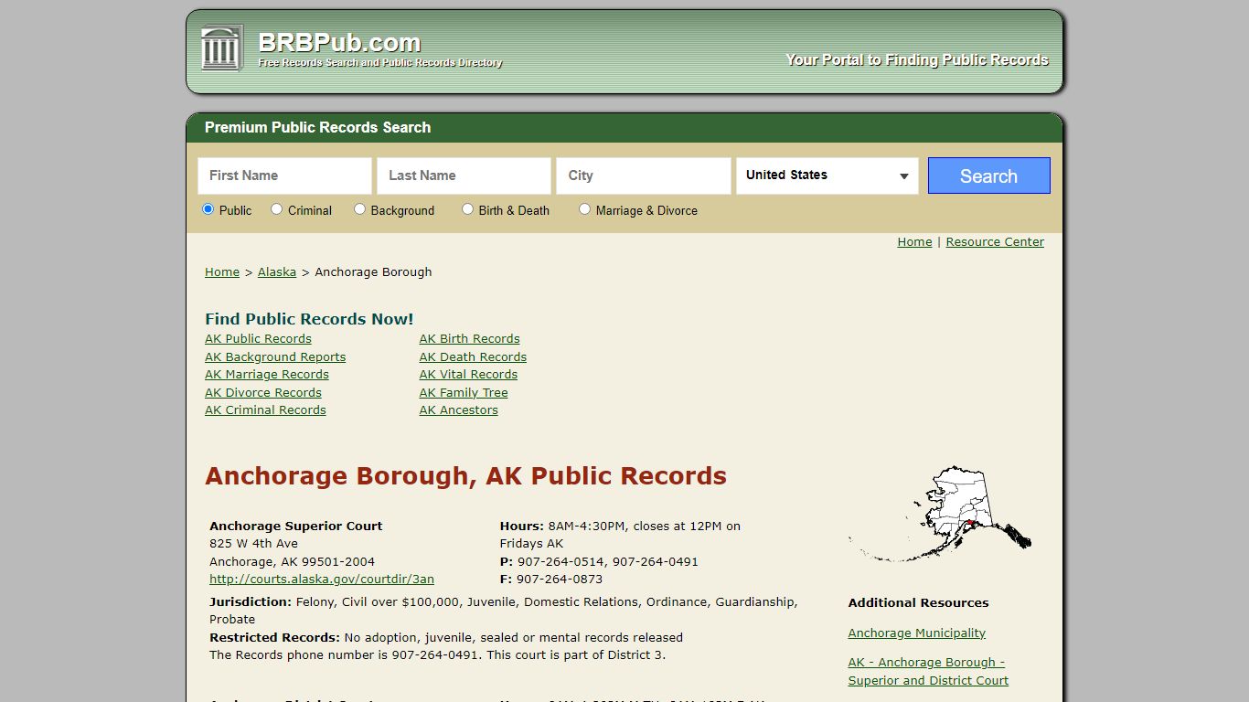Open AK Divorce Records link
The height and width of the screenshot is (702, 1249).
(263, 393)
